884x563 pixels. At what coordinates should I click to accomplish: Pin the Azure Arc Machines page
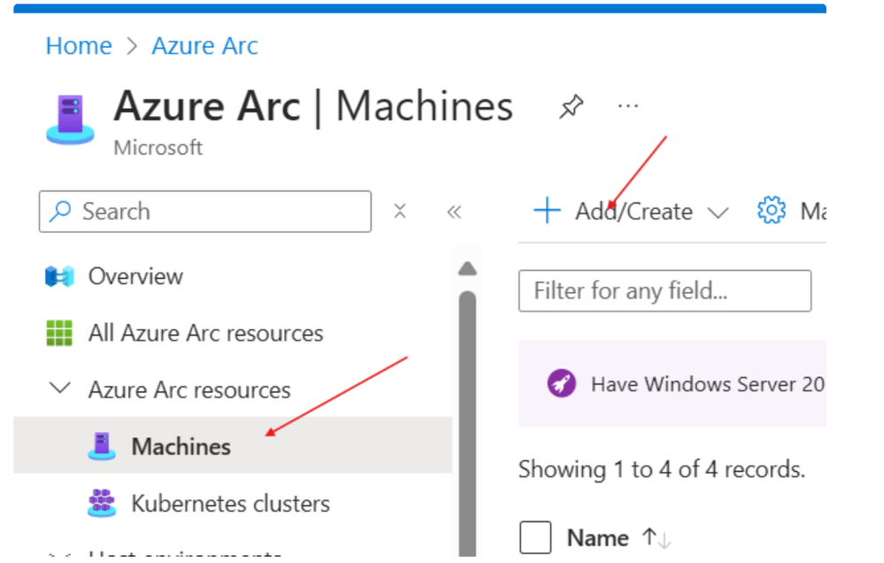pos(571,106)
